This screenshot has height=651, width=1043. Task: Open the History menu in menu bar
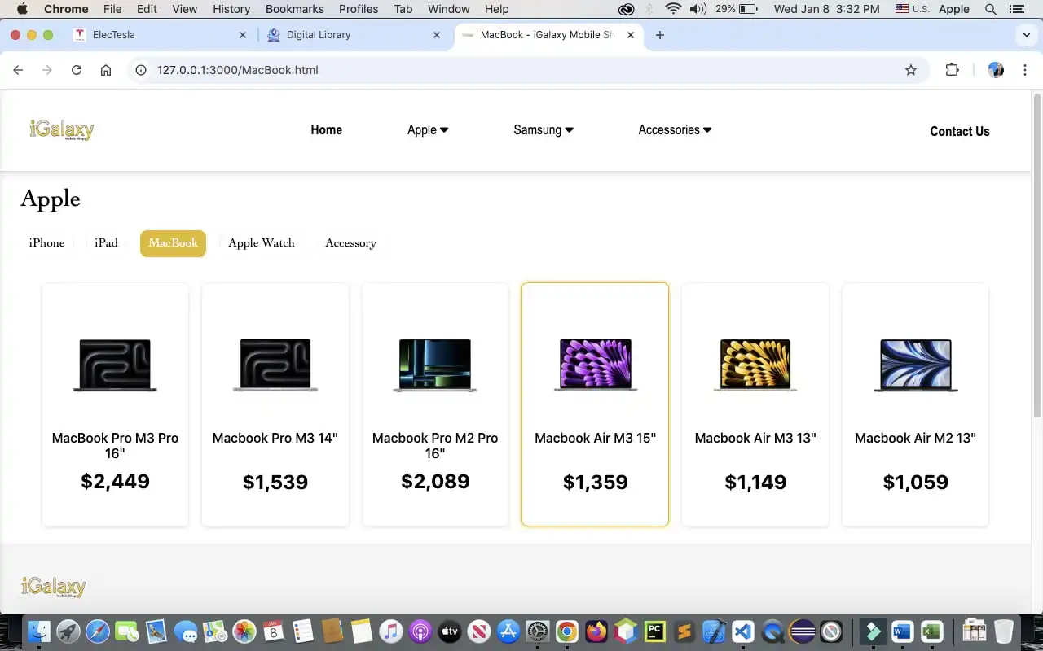click(x=231, y=9)
